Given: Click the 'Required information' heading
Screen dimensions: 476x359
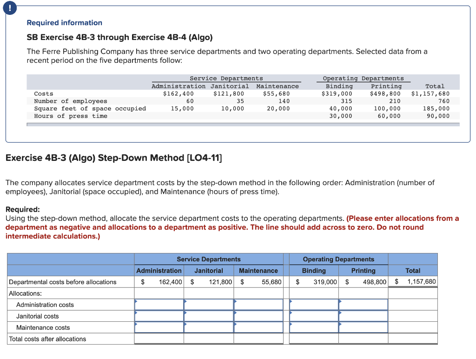Looking at the screenshot, I should [x=64, y=23].
